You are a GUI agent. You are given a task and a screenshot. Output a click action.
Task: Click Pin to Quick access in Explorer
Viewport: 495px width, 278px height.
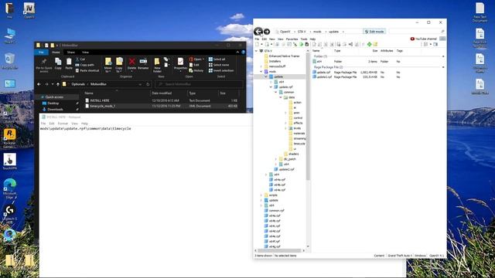pos(44,65)
